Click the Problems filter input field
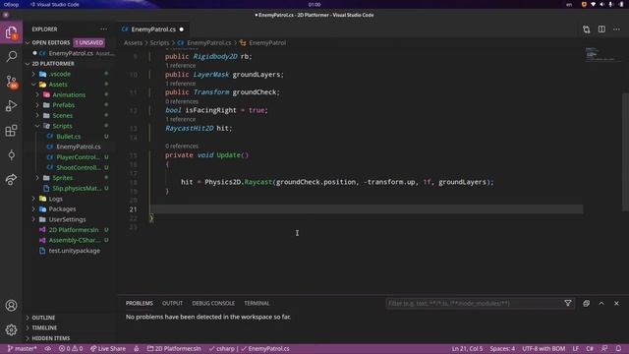Image resolution: width=629 pixels, height=354 pixels. point(476,304)
